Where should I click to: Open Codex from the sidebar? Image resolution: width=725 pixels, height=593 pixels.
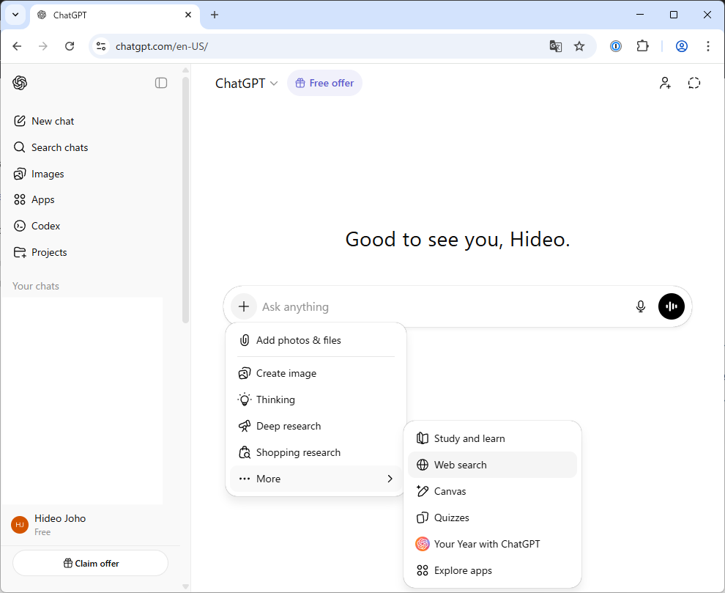click(45, 226)
